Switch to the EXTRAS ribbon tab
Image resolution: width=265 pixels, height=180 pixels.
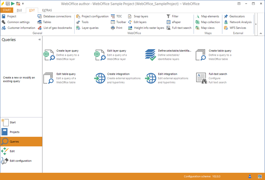click(47, 10)
